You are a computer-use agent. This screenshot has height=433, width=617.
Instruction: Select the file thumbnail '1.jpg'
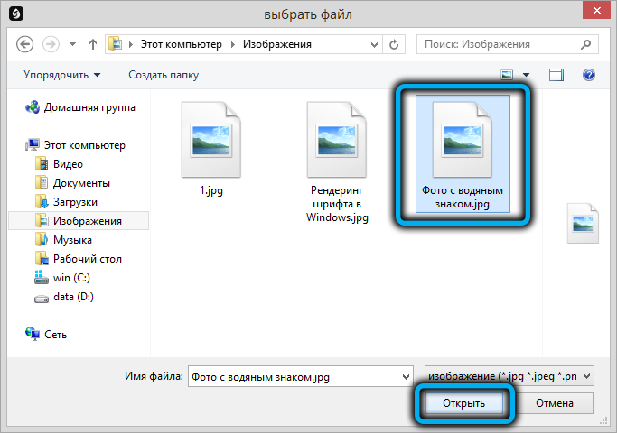click(210, 140)
